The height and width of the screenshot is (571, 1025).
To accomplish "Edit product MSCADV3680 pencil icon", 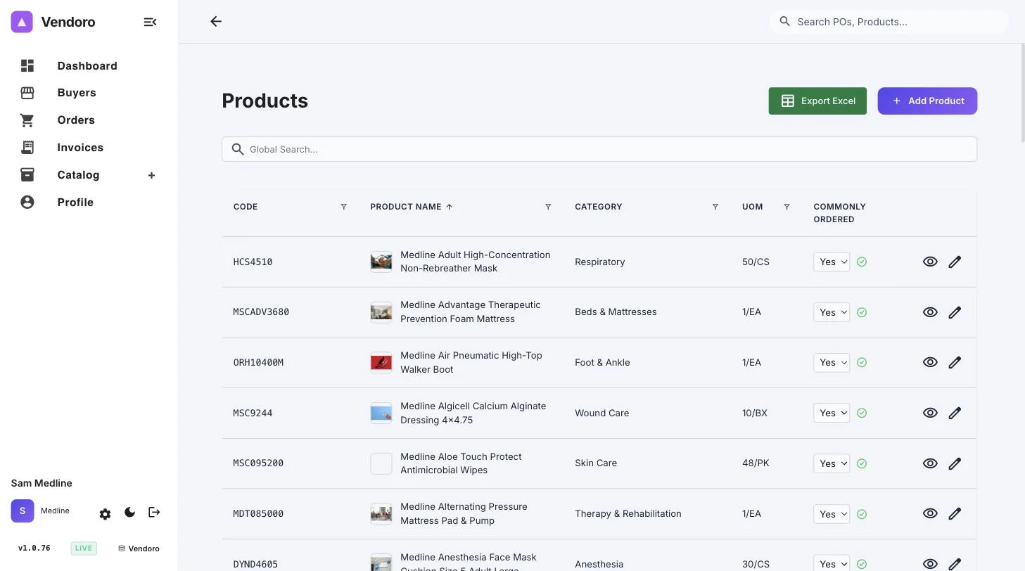I will [955, 312].
